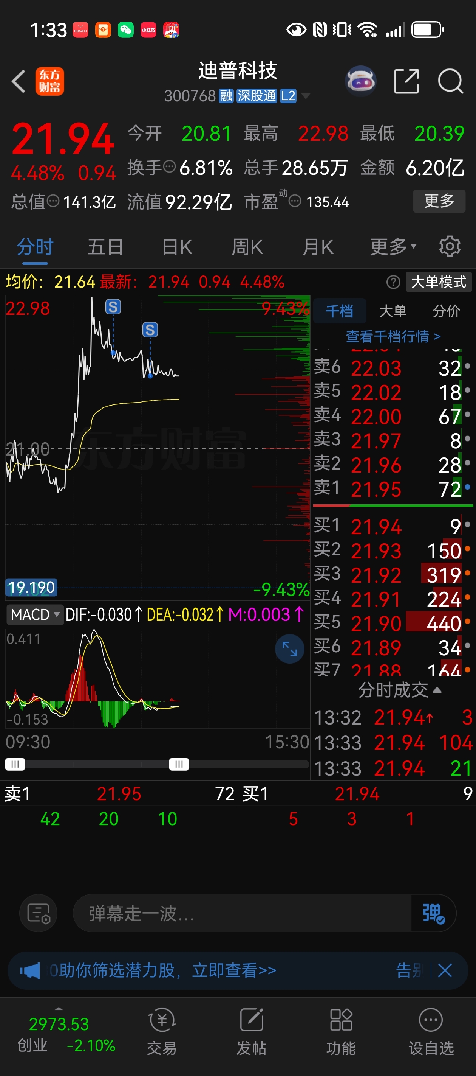The height and width of the screenshot is (1076, 476).
Task: Go back using the left arrow
Action: pos(19,81)
